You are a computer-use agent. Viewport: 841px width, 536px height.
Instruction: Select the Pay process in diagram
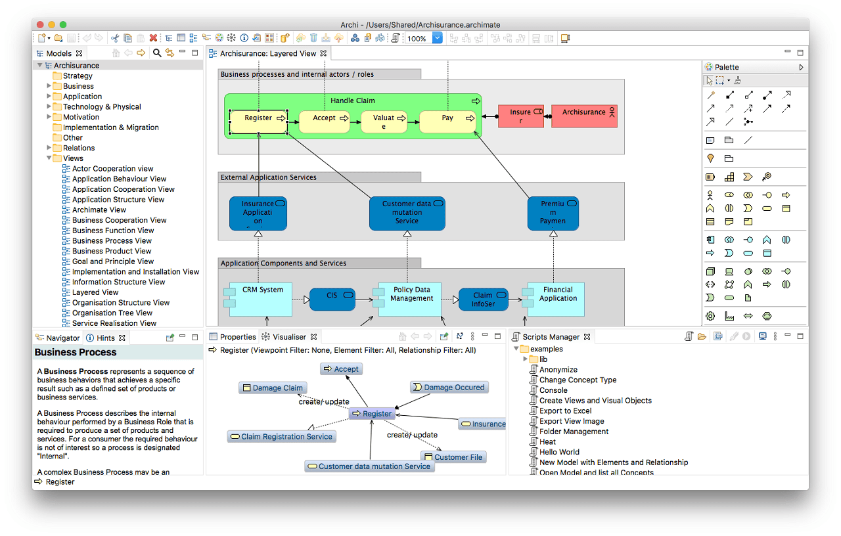coord(447,122)
